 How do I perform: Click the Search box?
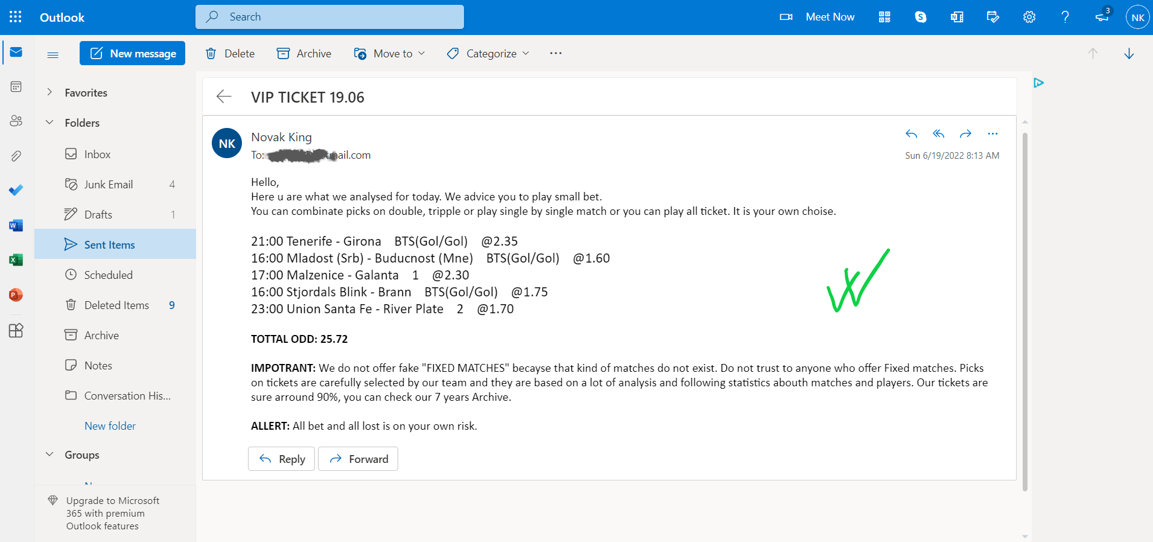329,17
